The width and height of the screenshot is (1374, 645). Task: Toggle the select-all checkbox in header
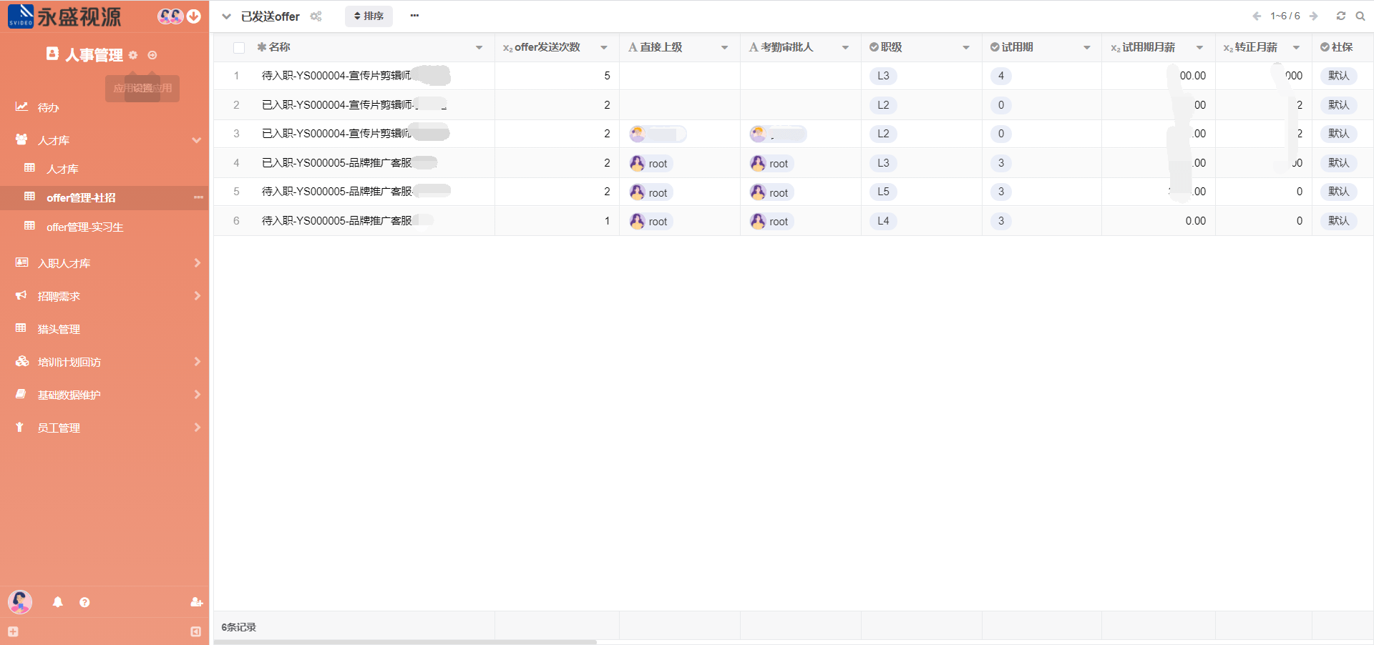239,48
